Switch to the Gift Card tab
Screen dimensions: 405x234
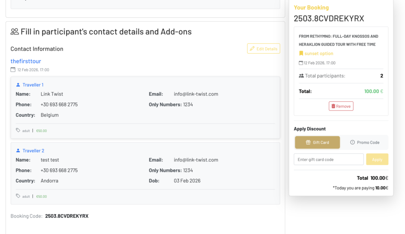click(x=317, y=142)
